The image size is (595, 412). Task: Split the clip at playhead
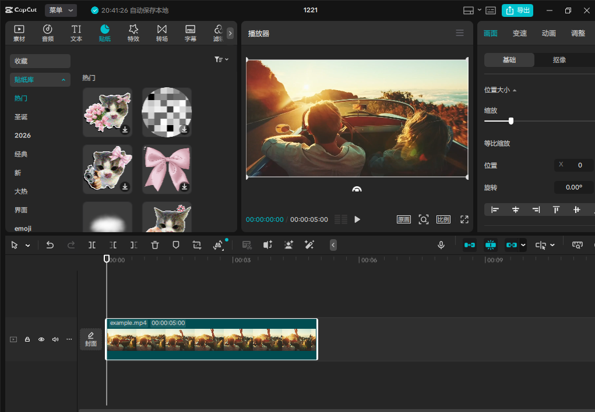click(92, 245)
